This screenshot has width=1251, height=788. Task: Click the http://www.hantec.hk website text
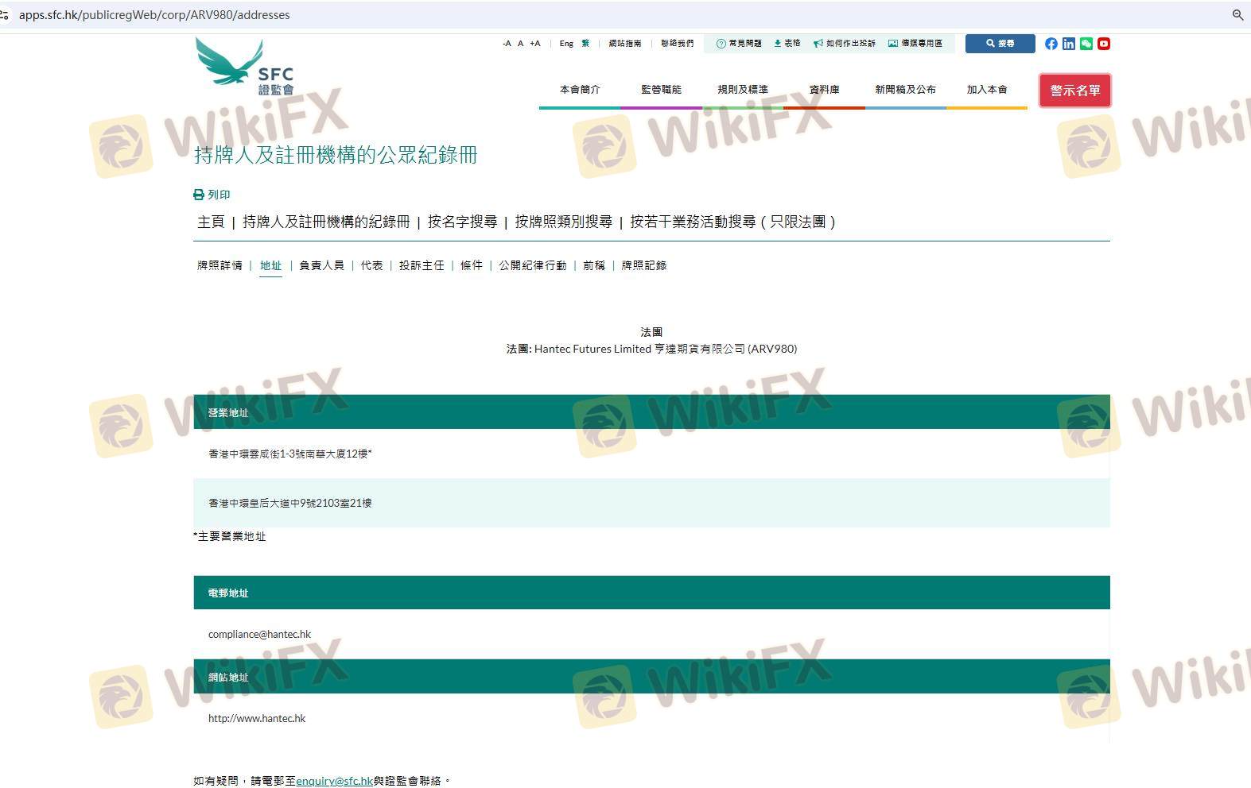tap(257, 718)
